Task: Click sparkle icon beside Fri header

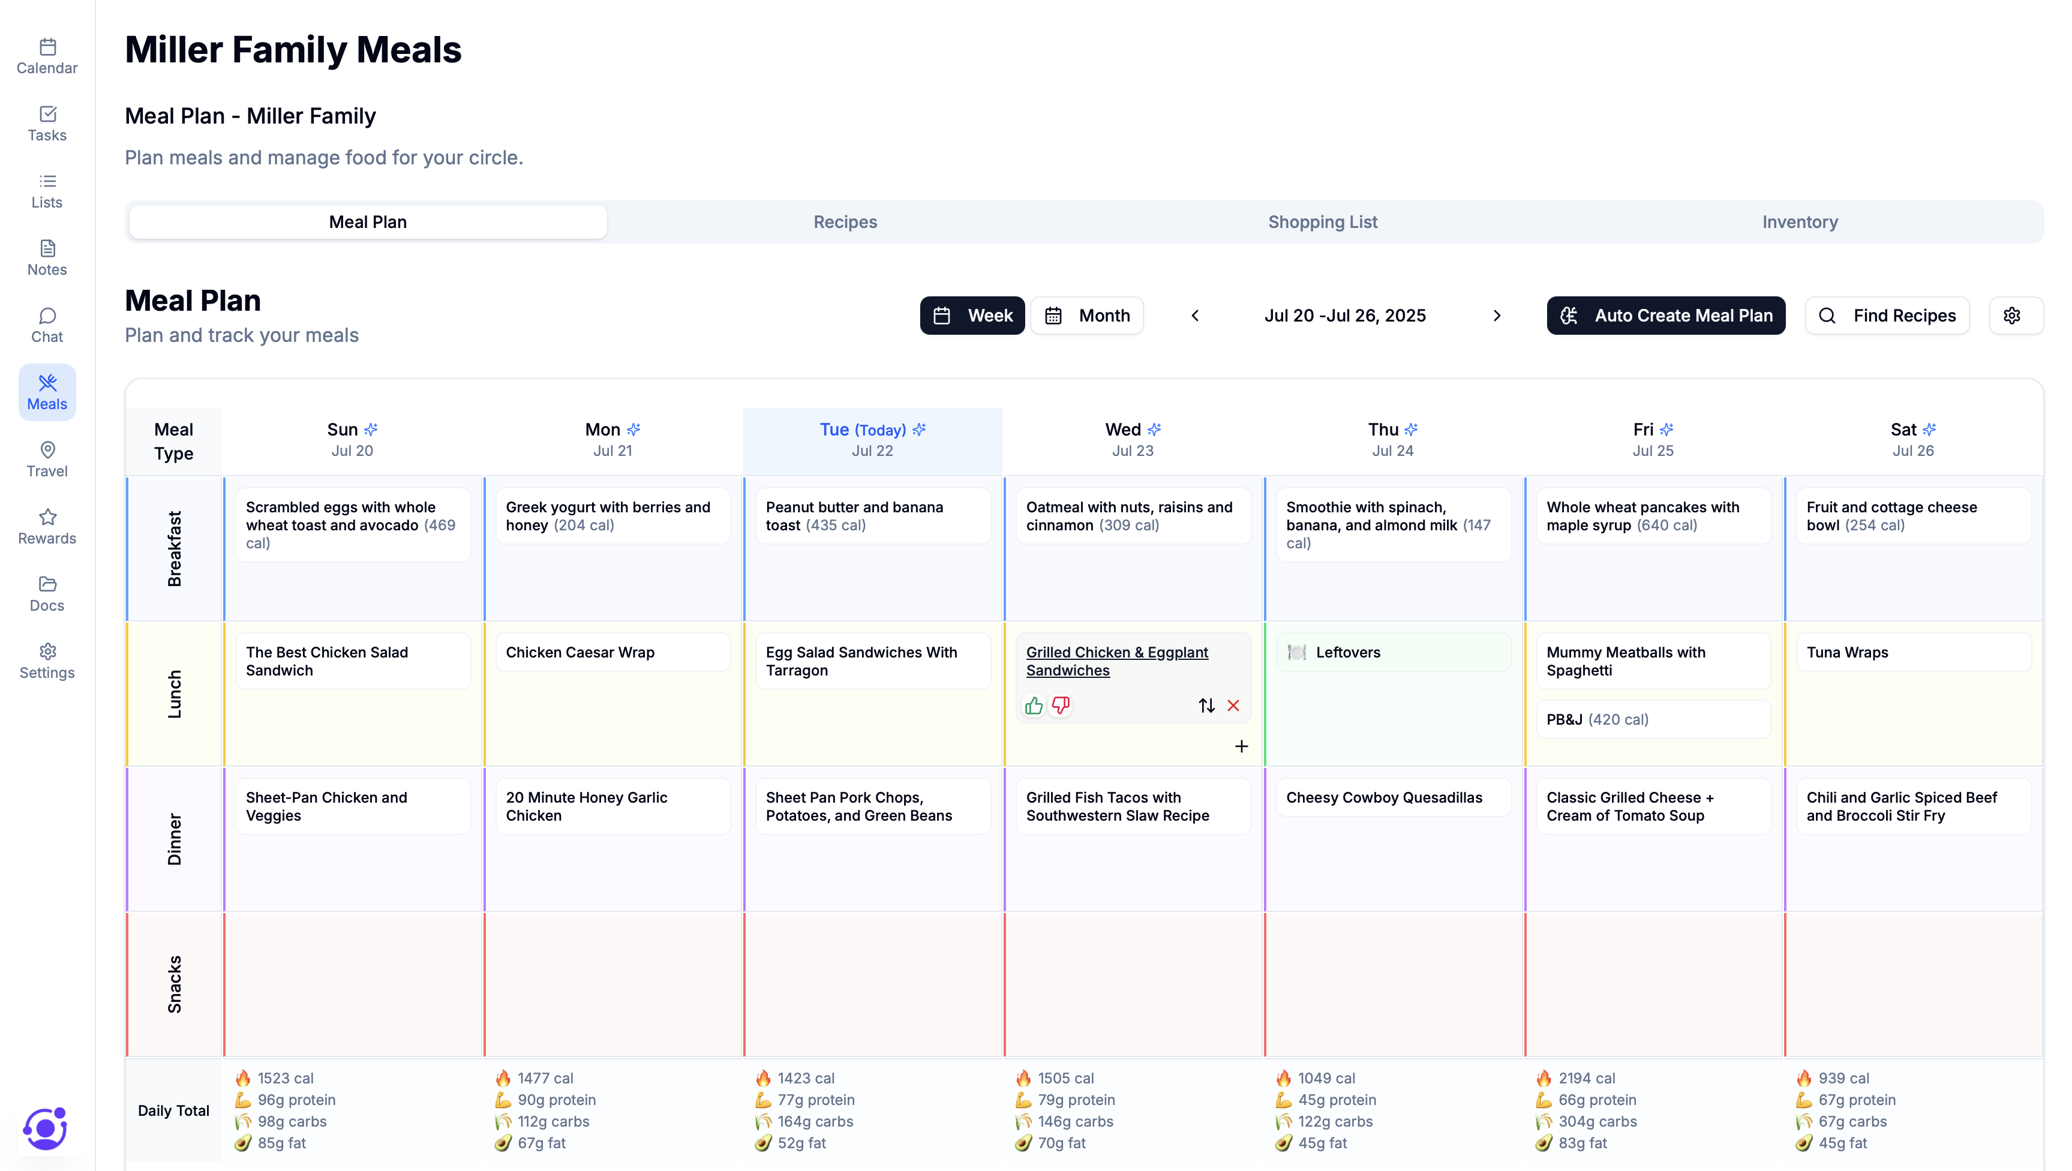Action: 1666,430
